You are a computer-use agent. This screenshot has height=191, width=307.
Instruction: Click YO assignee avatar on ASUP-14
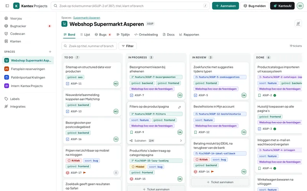(244, 172)
